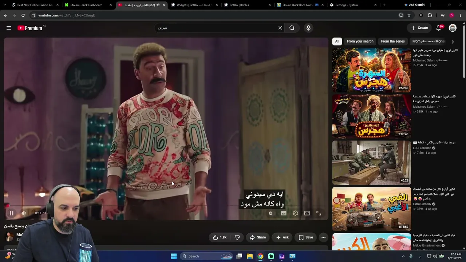Screen dimensions: 466x262
Task: Select the From Mohamed Salam chip
Action: coord(429,41)
